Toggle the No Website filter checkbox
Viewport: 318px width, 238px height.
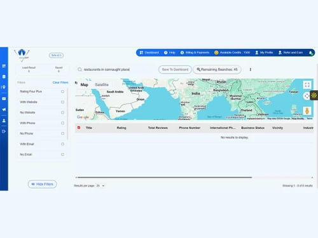pyautogui.click(x=62, y=112)
